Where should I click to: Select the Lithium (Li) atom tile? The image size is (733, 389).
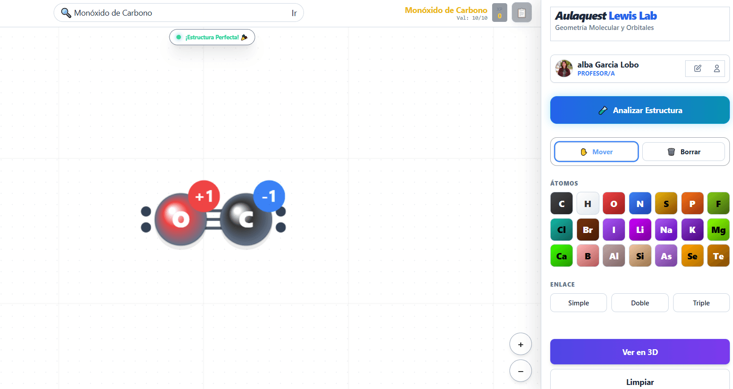pyautogui.click(x=640, y=230)
